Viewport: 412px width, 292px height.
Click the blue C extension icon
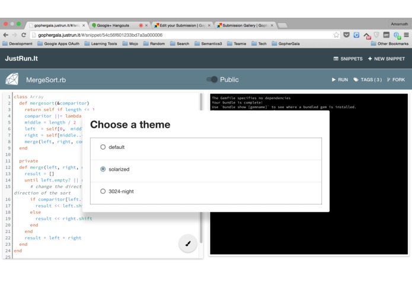coord(356,35)
